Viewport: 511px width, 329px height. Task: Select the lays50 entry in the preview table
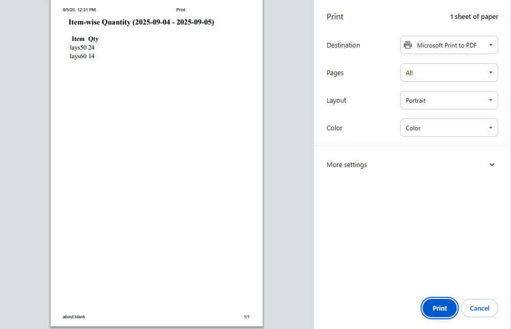click(78, 48)
